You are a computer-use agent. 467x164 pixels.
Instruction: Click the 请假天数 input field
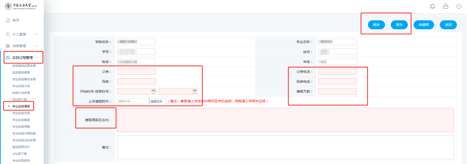(x=337, y=92)
